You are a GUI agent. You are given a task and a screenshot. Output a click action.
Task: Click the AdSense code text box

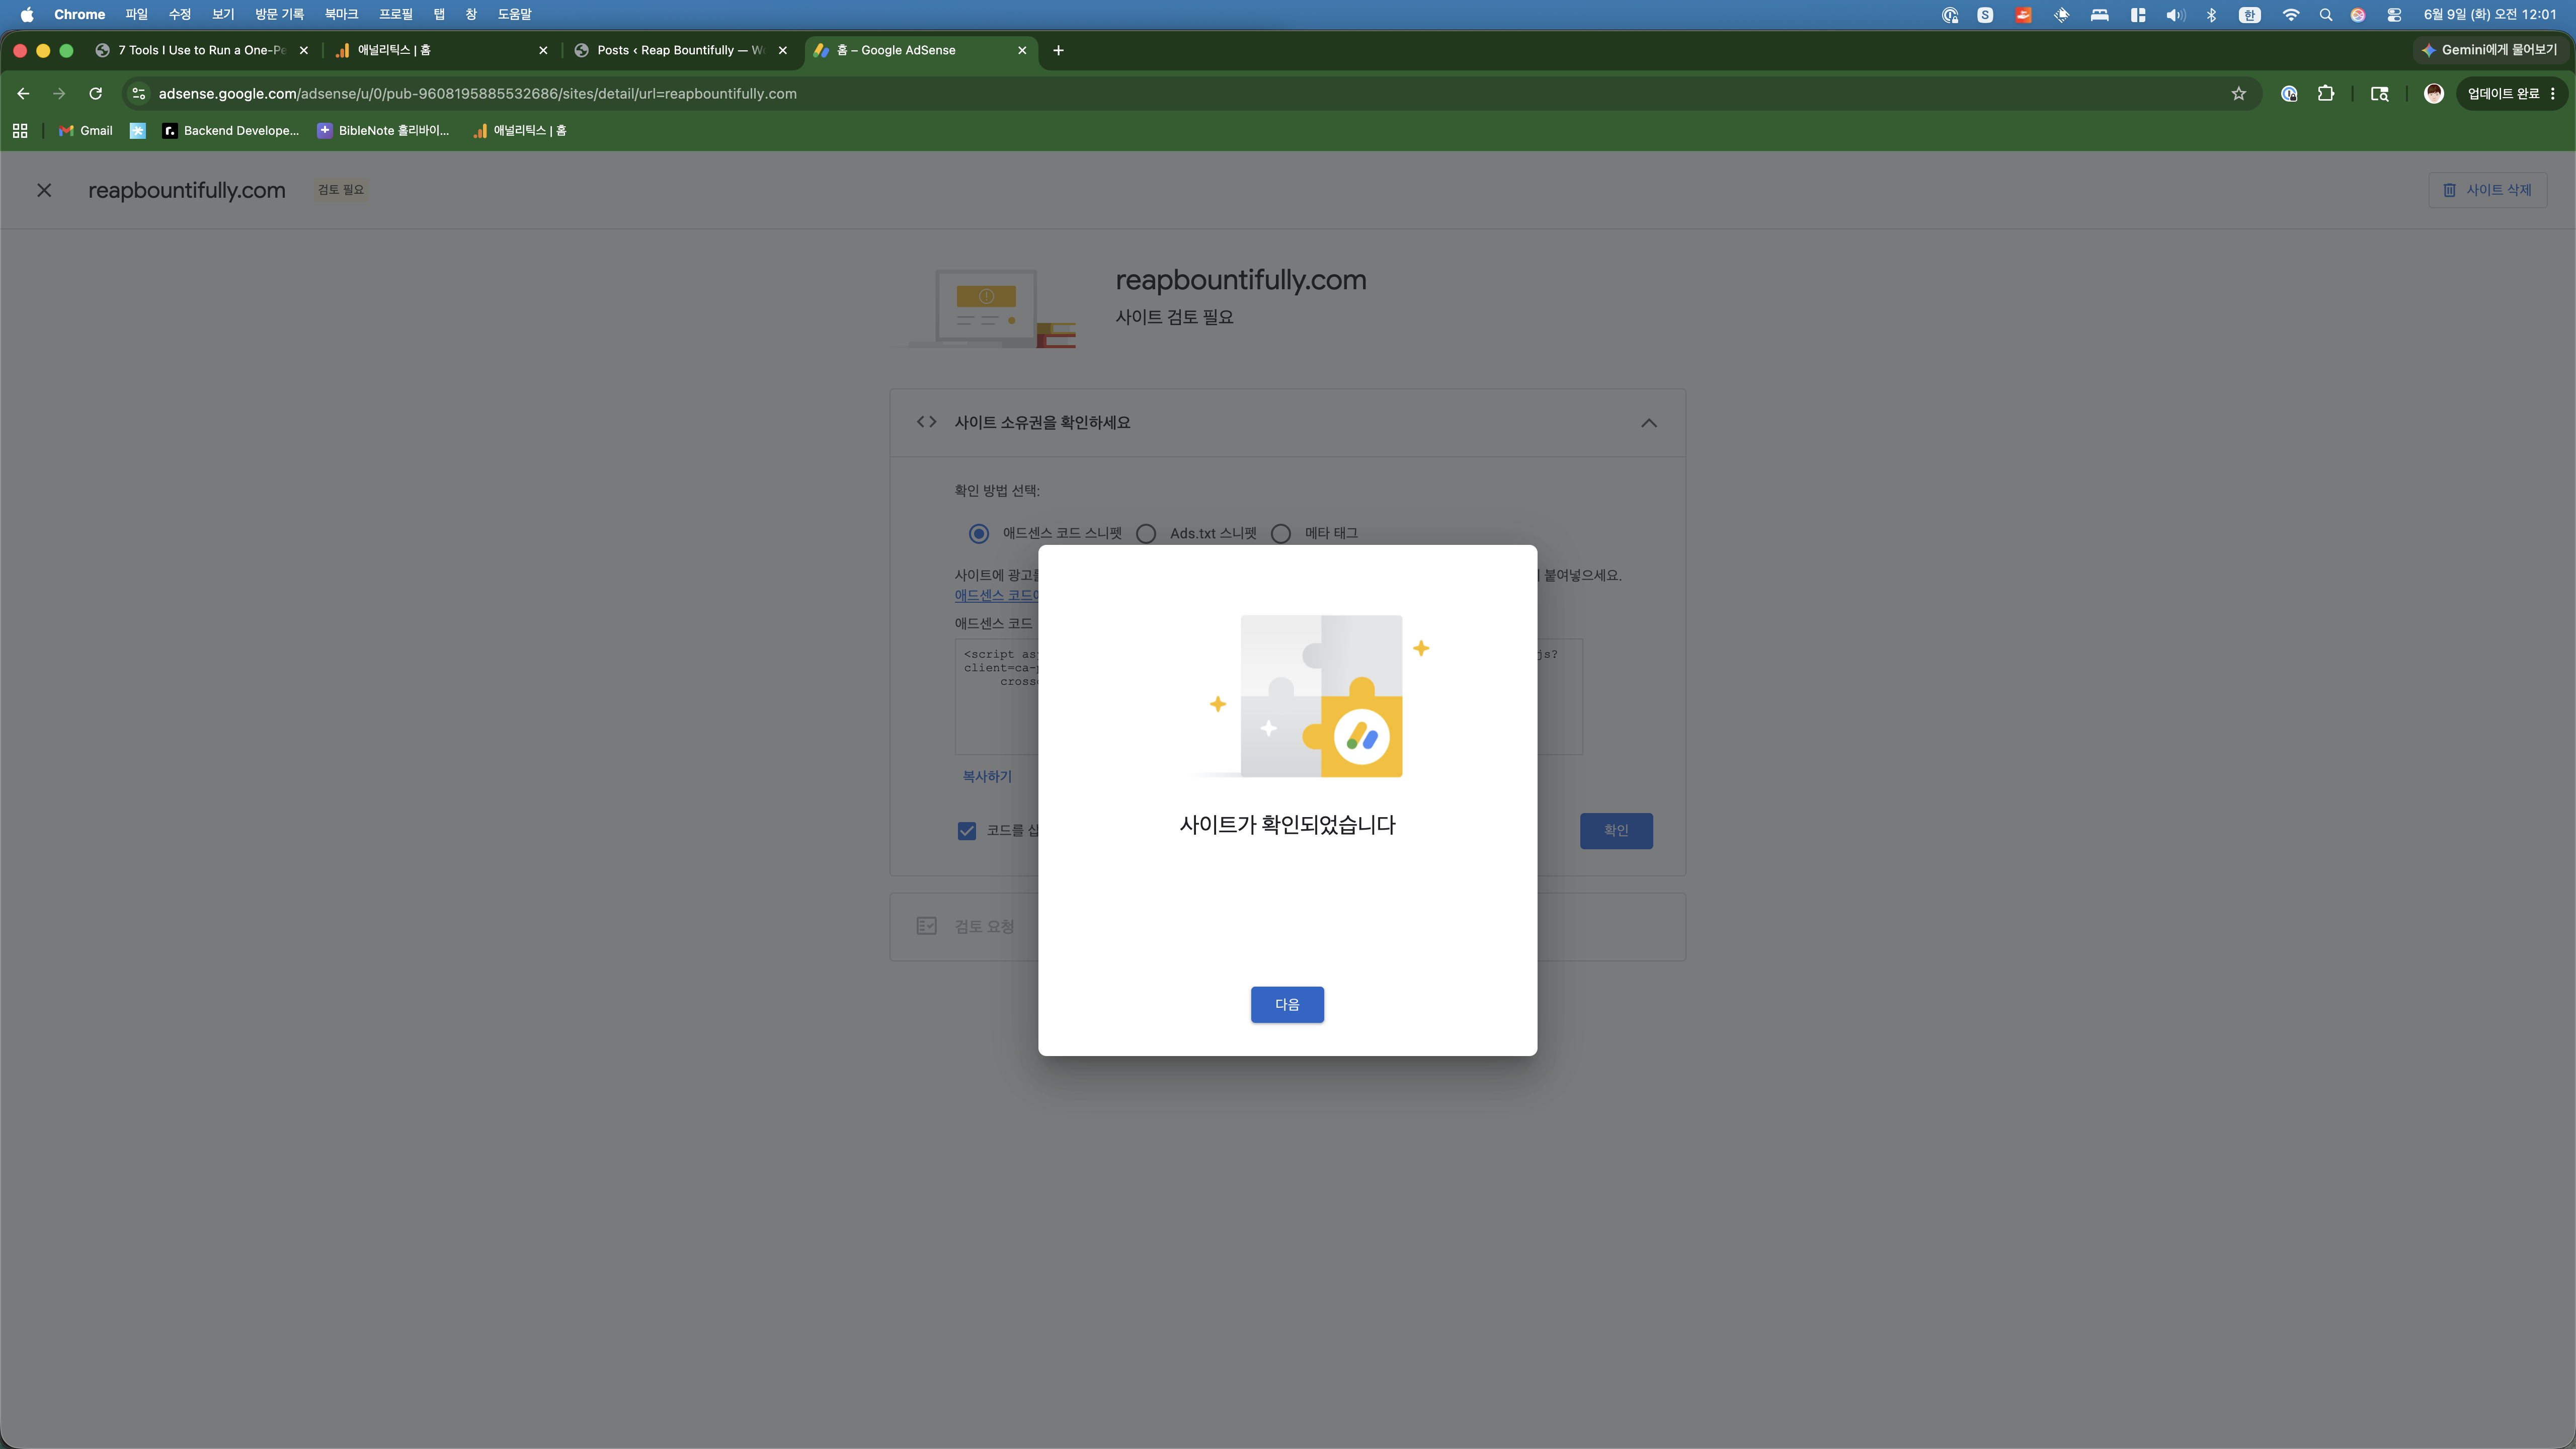(1268, 696)
